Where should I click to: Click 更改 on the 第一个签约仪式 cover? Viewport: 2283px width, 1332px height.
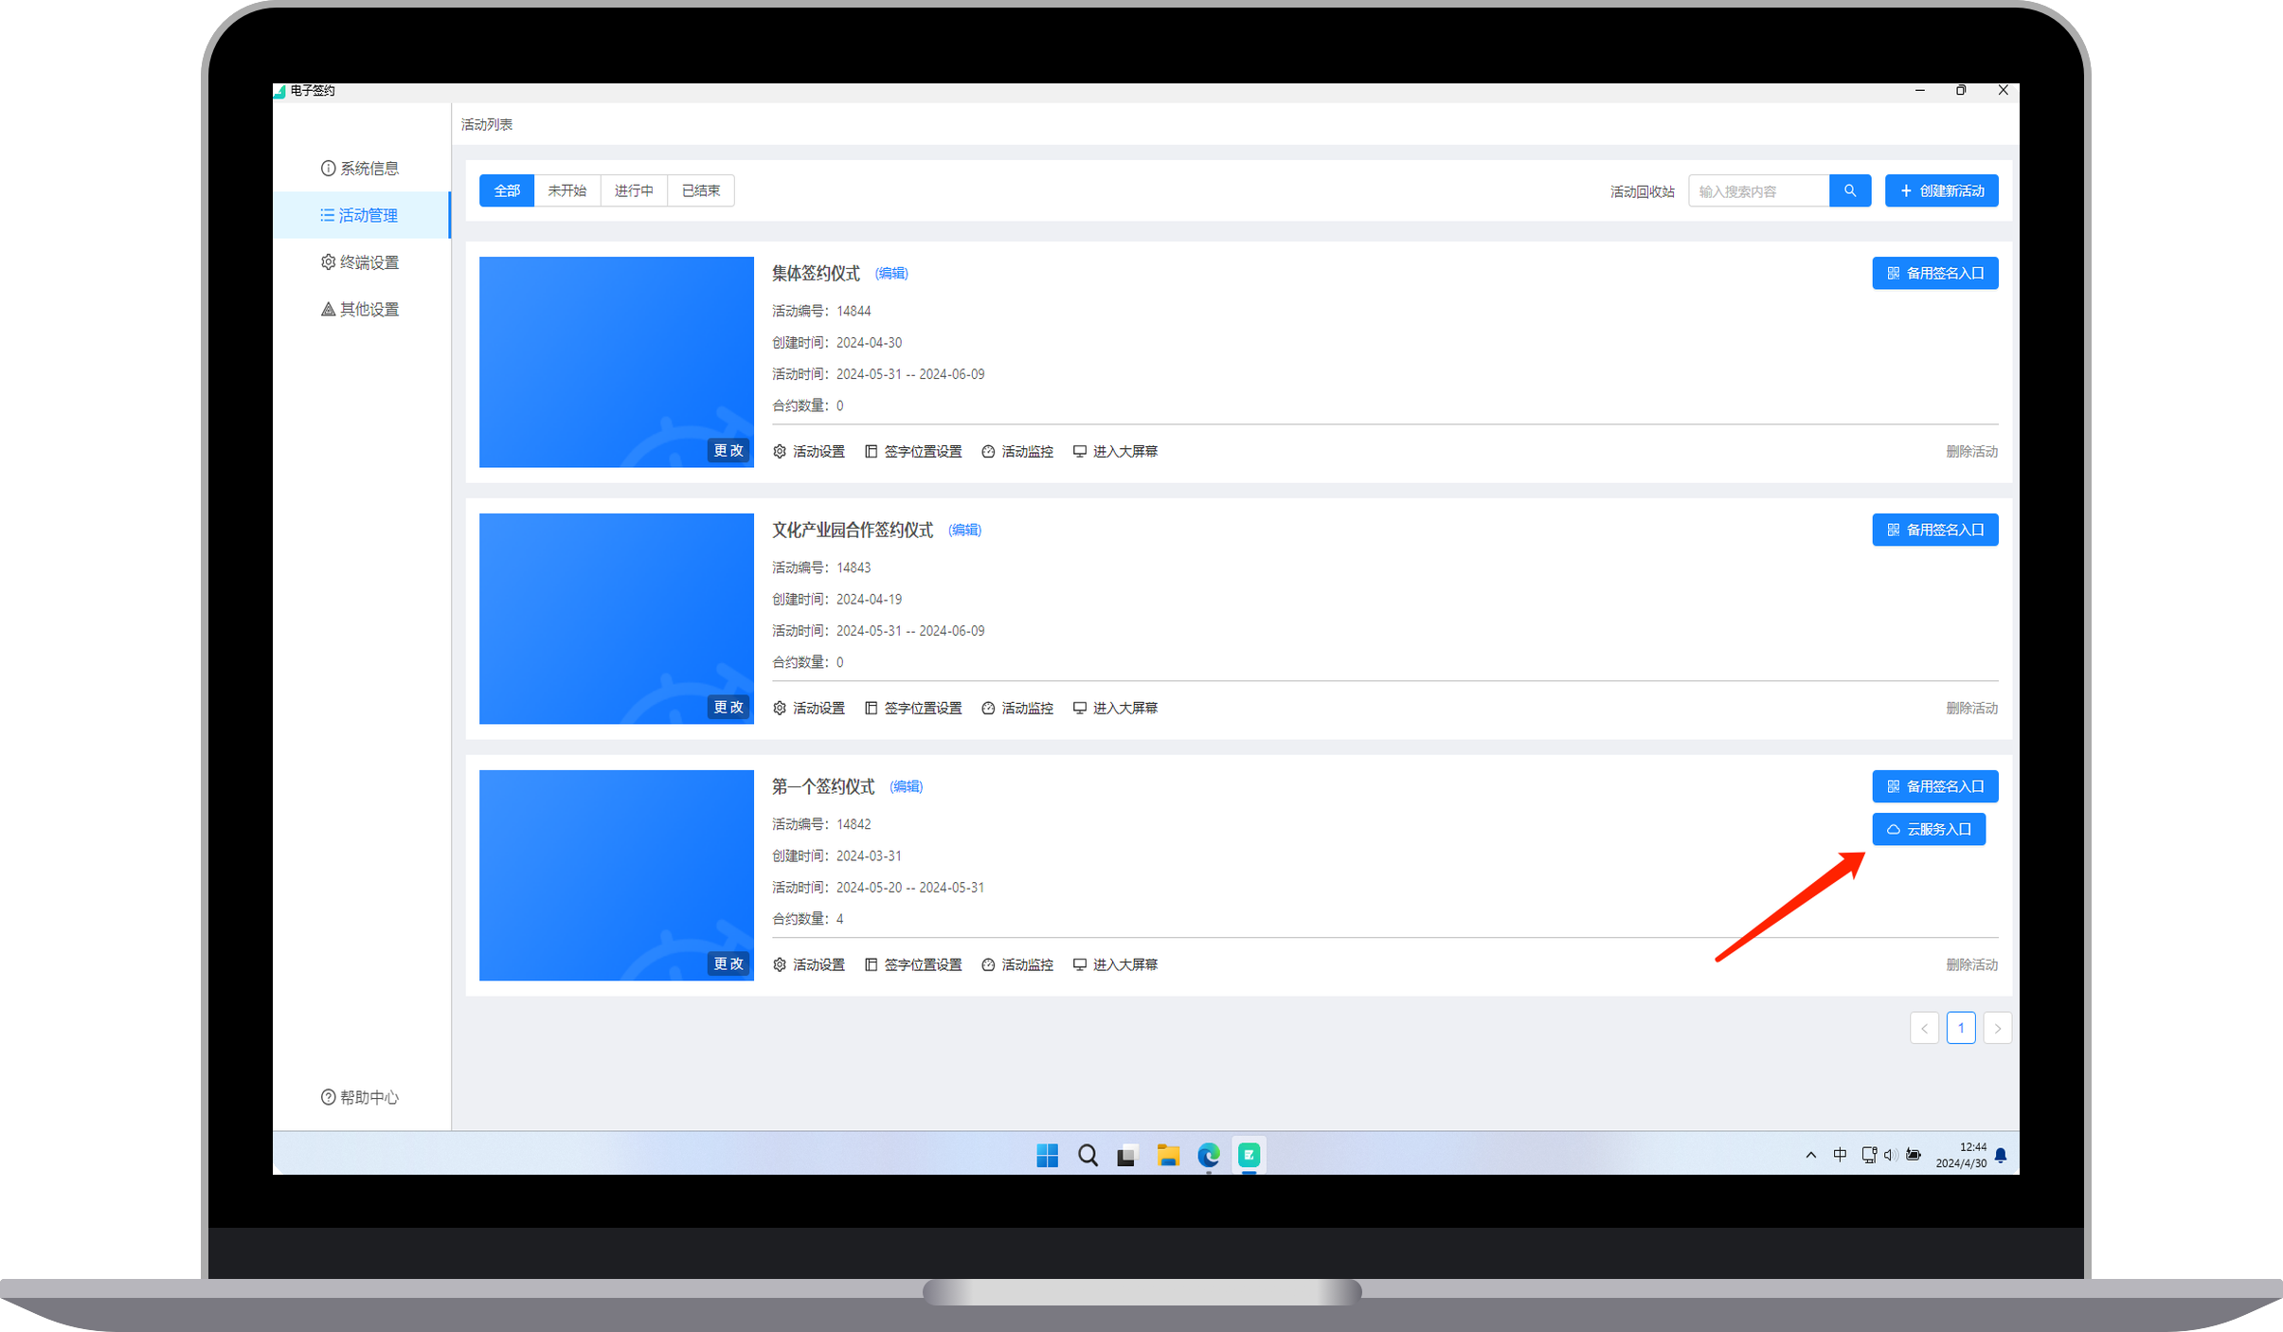coord(728,963)
